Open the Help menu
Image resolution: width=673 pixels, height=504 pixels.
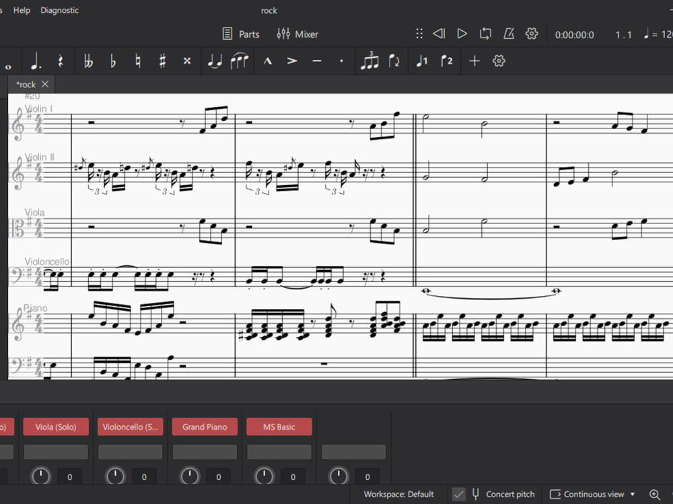coord(22,10)
